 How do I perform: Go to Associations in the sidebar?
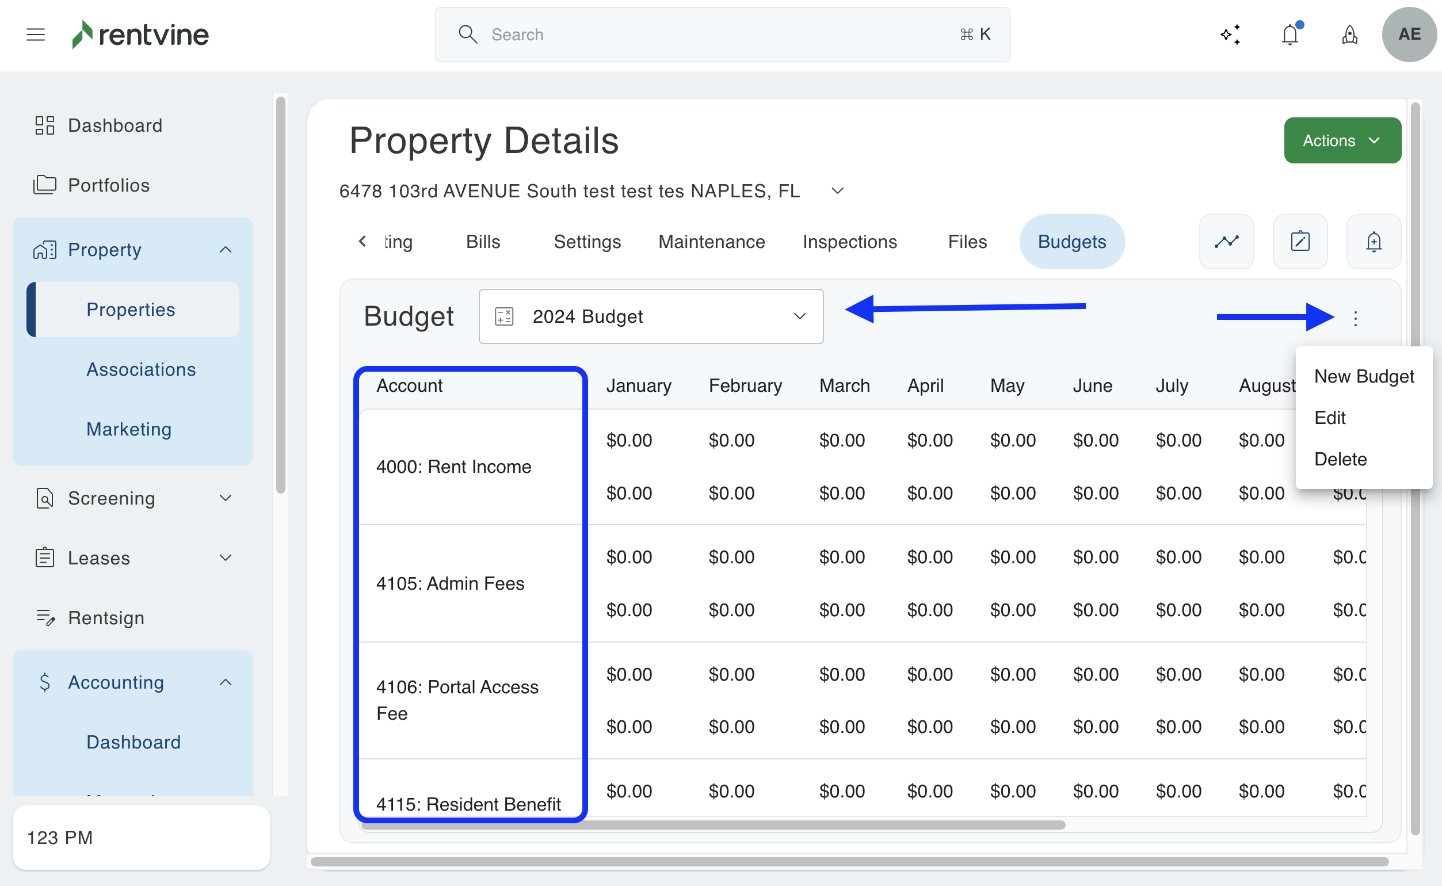(140, 369)
